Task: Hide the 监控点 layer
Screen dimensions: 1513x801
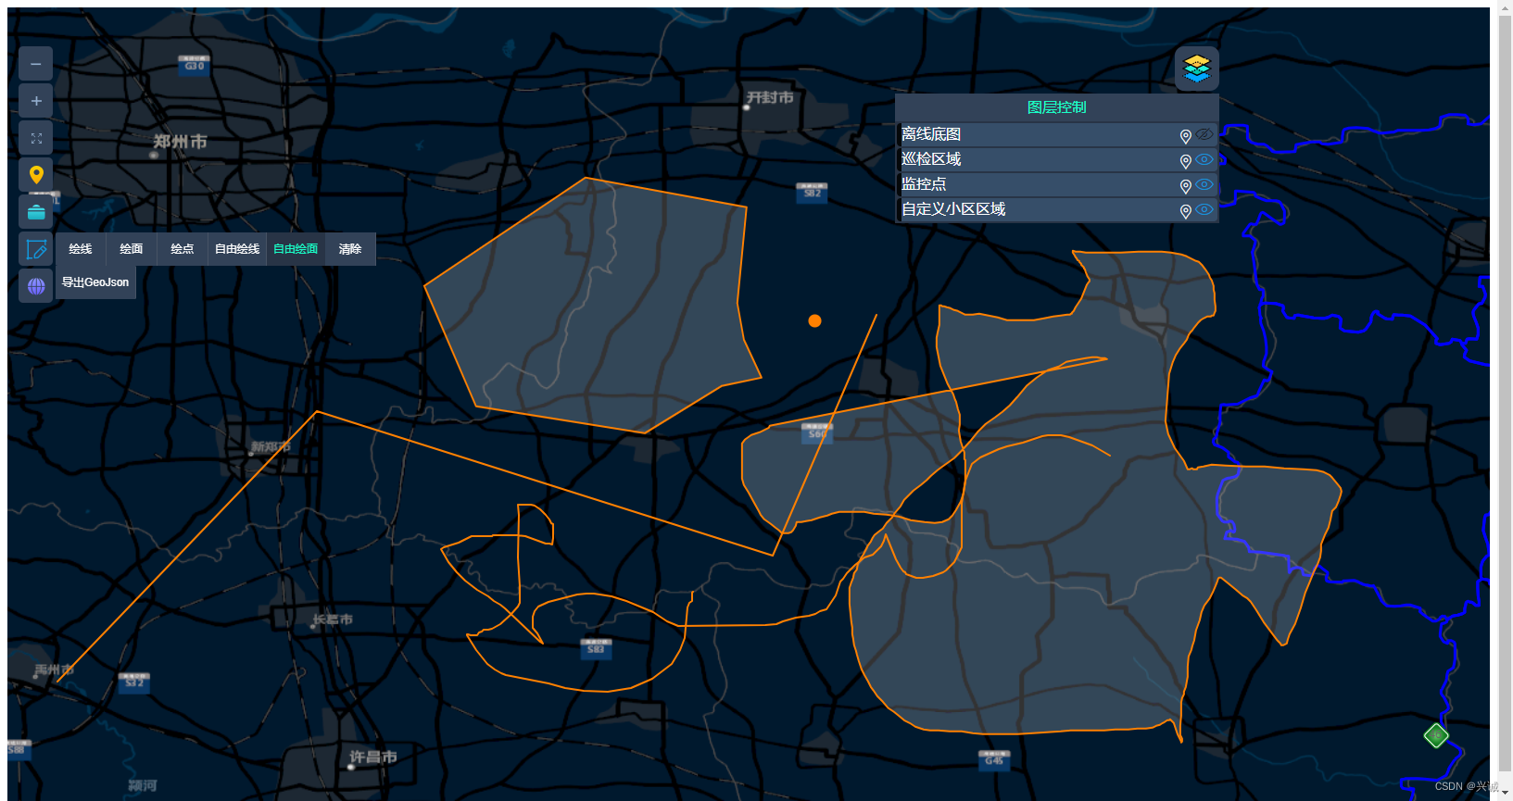Action: pyautogui.click(x=1204, y=184)
